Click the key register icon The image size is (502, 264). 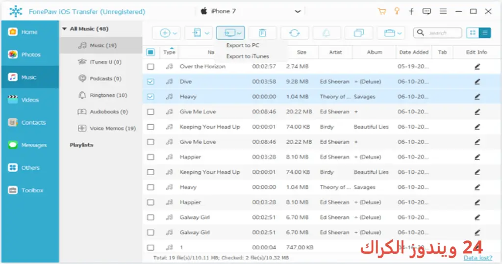coord(397,11)
